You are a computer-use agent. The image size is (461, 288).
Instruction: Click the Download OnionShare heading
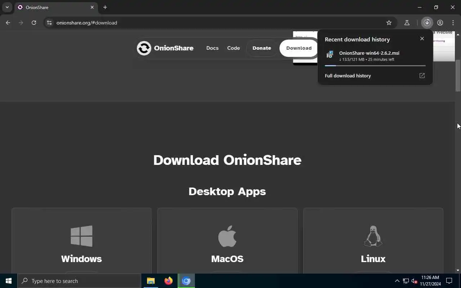coord(227,160)
